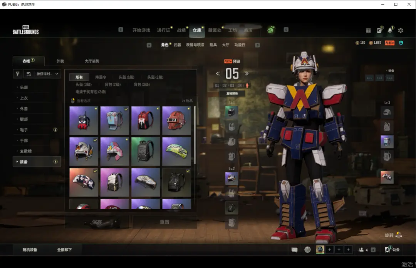The width and height of the screenshot is (416, 268).
Task: Click the PUBG Battlegrounds logo
Action: [26, 30]
